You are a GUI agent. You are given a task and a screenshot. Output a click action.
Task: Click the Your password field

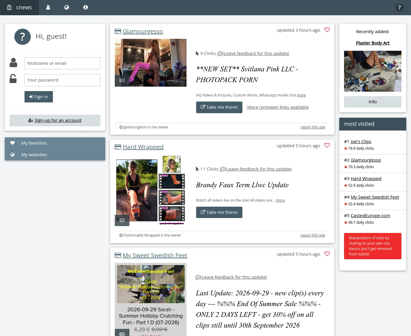62,80
